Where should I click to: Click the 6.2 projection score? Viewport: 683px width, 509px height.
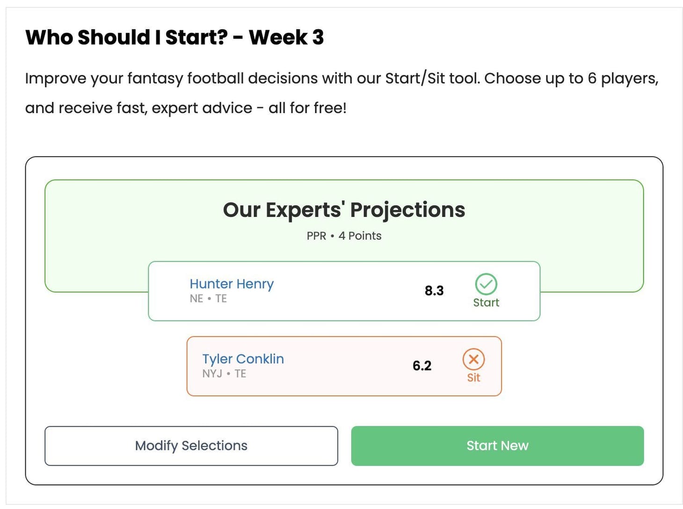pyautogui.click(x=423, y=366)
